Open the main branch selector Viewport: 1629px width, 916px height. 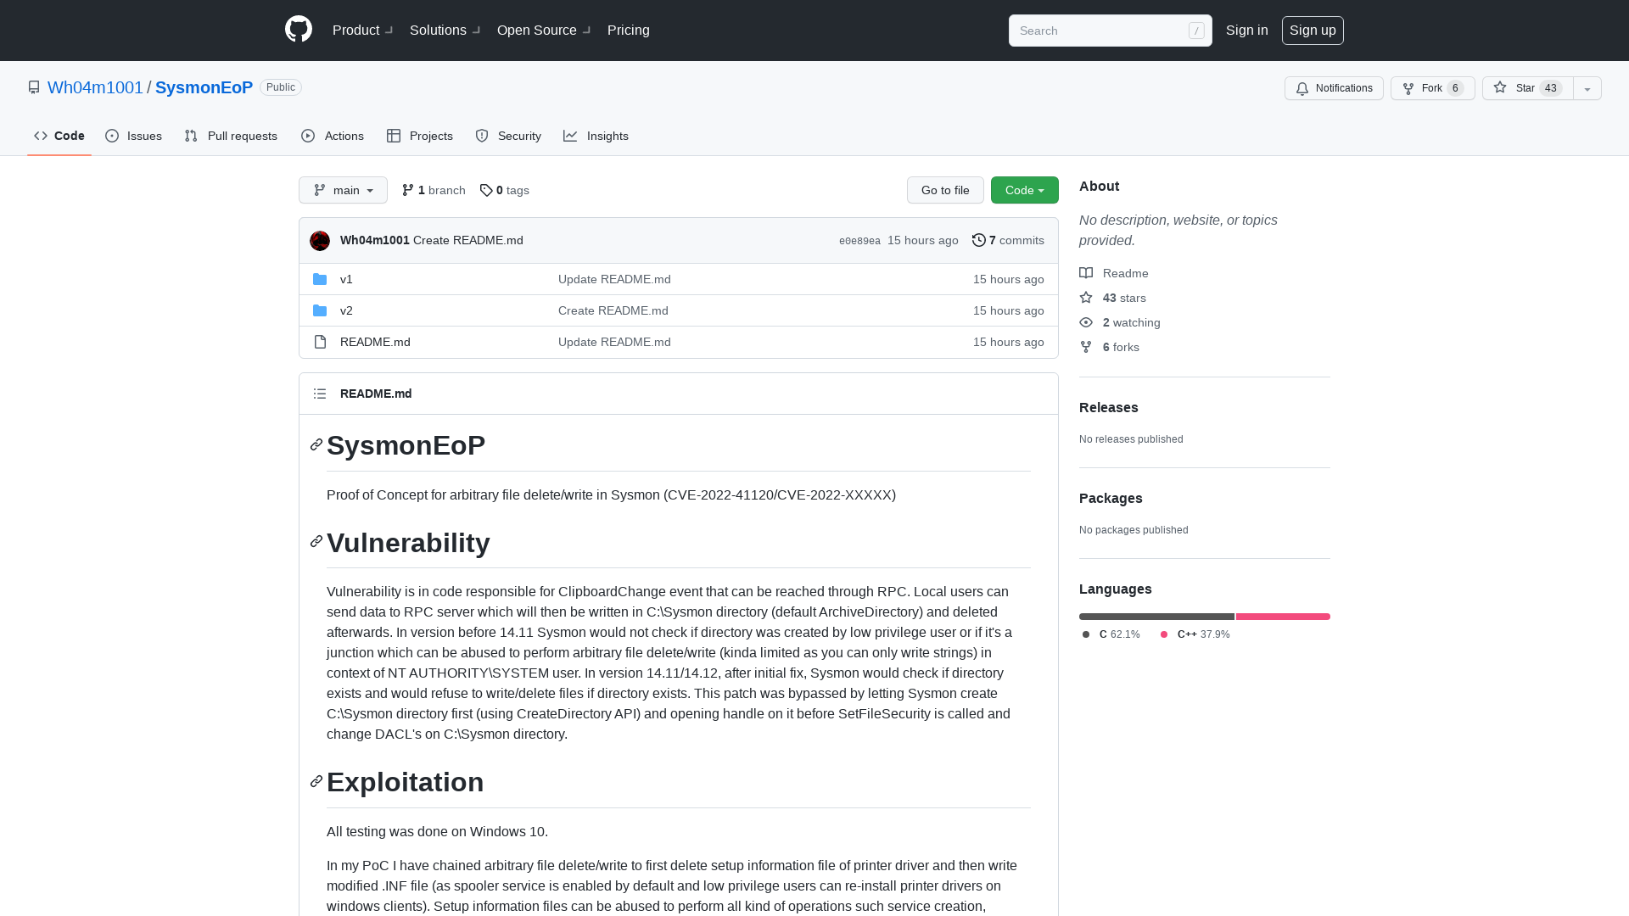343,190
